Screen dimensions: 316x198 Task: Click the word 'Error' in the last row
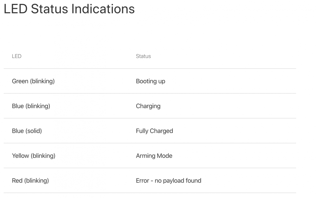click(x=142, y=180)
